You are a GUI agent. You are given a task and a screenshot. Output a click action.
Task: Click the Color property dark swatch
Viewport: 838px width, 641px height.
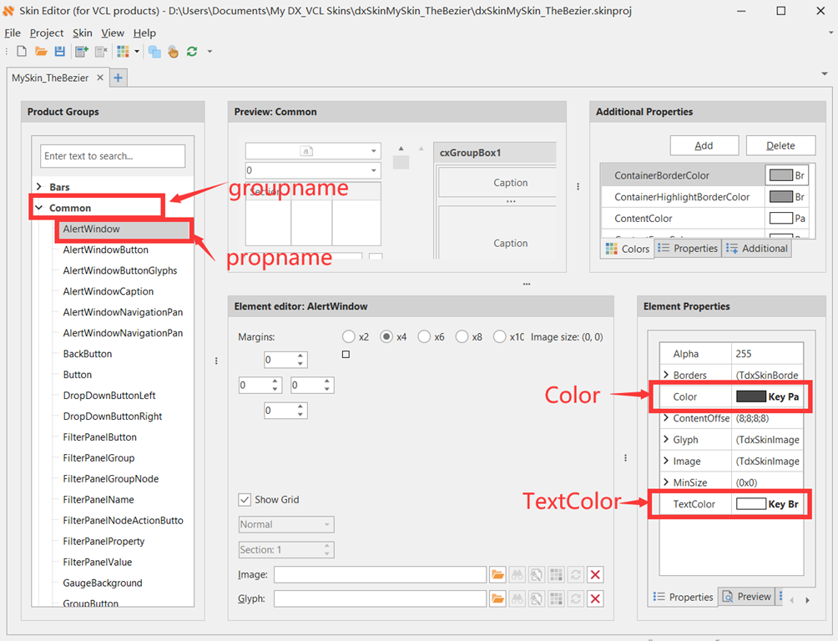(750, 396)
